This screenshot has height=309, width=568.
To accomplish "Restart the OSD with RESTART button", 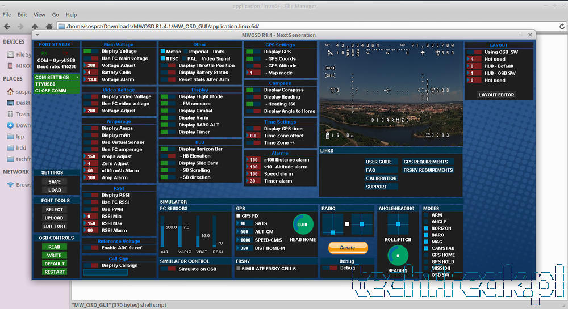I will tap(55, 272).
